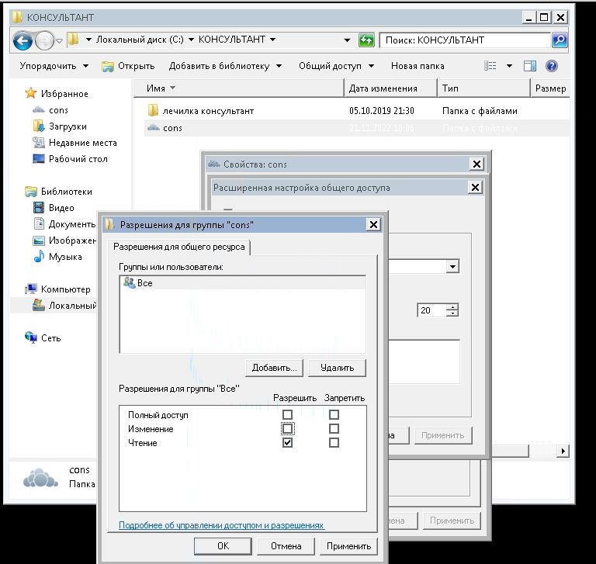Open recent pages arrow beside Forward

click(x=59, y=40)
